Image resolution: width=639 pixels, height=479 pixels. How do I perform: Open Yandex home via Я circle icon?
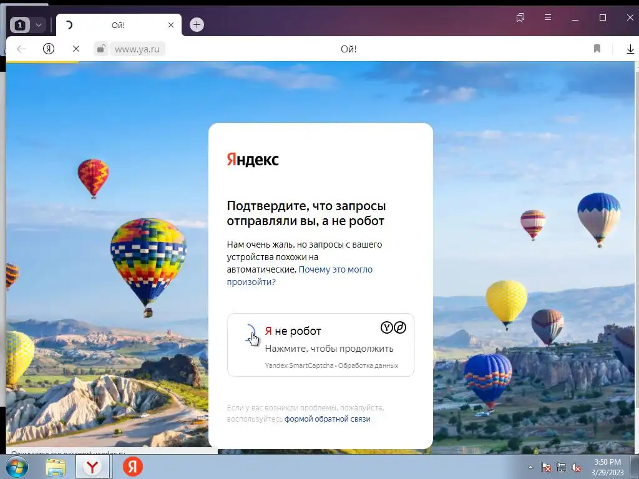point(49,49)
